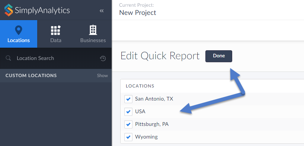Show the Custom Locations list
304x146 pixels.
click(x=102, y=76)
